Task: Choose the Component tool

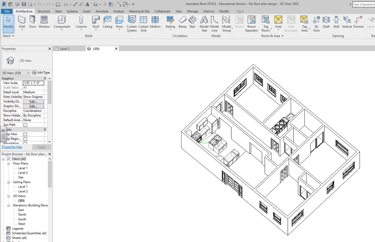Action: [x=62, y=23]
